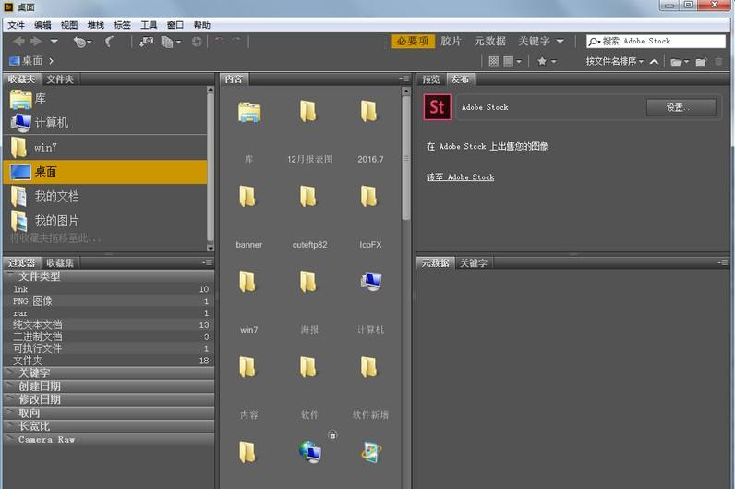
Task: Click the boomerang return-to-app icon
Action: [x=110, y=42]
